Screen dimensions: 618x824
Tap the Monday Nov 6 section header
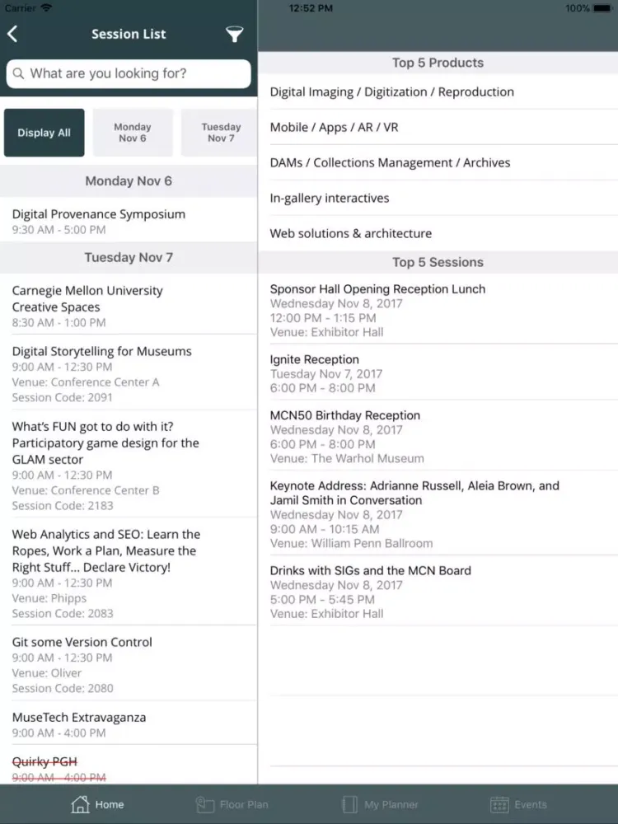coord(129,181)
